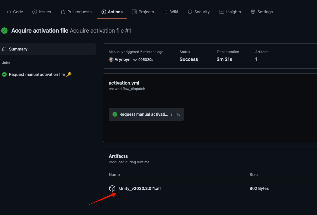Screen dimensions: 317x215
Task: Click the Issues circle icon
Action: click(x=35, y=12)
